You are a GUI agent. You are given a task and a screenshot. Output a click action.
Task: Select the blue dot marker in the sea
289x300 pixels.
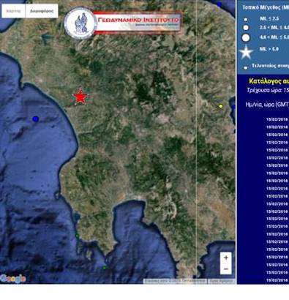pyautogui.click(x=36, y=119)
